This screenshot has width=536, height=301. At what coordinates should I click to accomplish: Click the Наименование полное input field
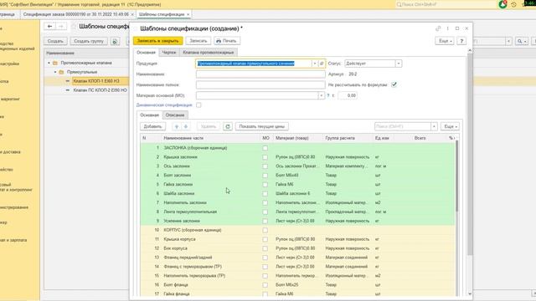(x=260, y=84)
